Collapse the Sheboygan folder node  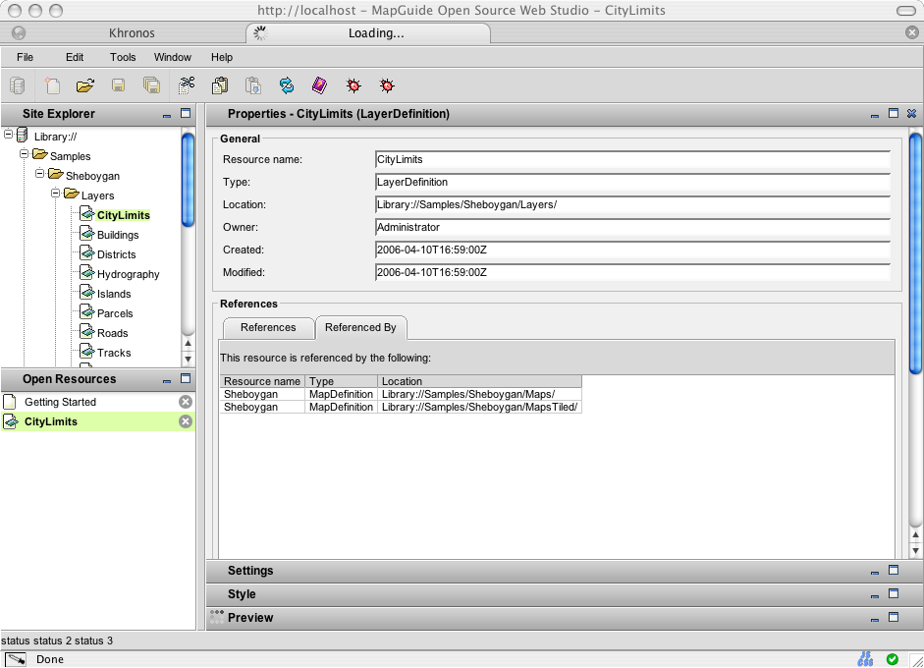pos(40,175)
